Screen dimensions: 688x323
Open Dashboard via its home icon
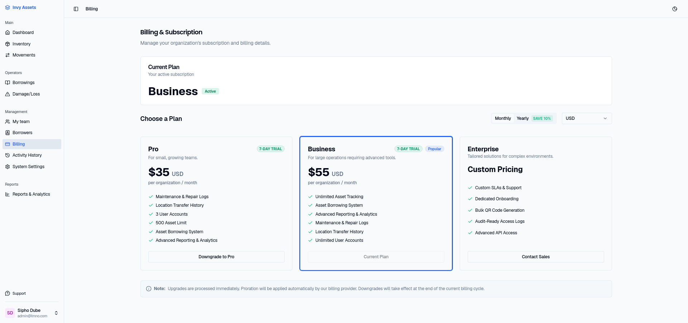tap(8, 33)
